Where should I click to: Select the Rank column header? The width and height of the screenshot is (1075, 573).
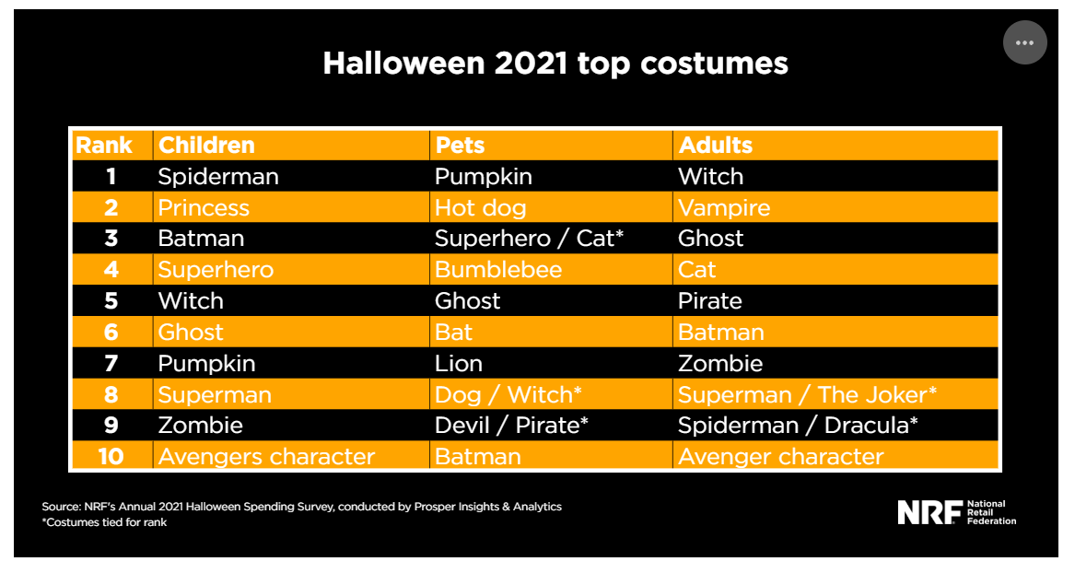pyautogui.click(x=104, y=146)
